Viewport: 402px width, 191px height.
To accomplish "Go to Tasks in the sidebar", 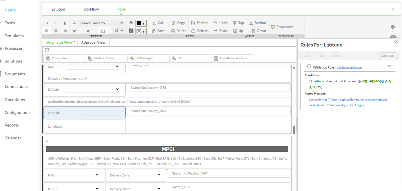I will pos(10,23).
